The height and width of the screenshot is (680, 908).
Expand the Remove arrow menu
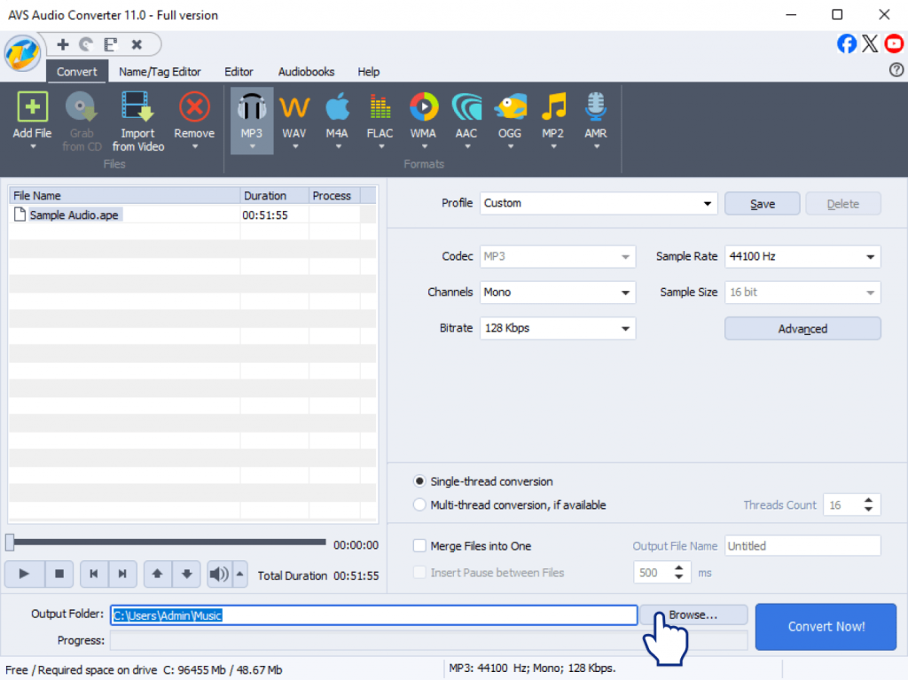[194, 147]
